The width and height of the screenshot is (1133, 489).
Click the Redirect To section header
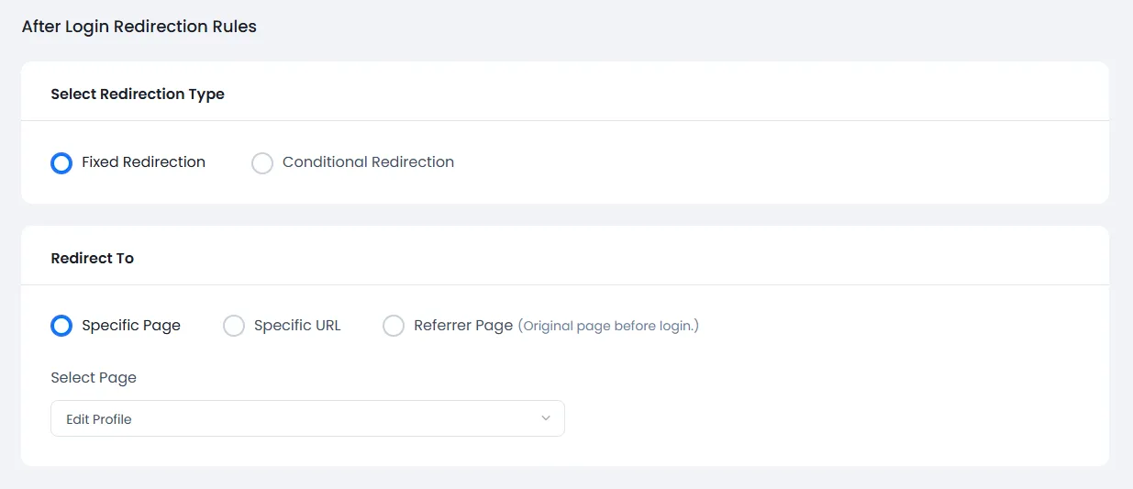point(93,258)
